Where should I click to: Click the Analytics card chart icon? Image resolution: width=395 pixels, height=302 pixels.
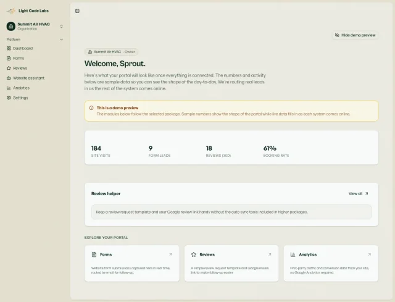pyautogui.click(x=293, y=254)
